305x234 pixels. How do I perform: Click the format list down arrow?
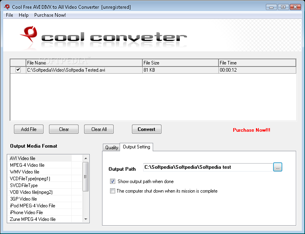click(x=86, y=219)
